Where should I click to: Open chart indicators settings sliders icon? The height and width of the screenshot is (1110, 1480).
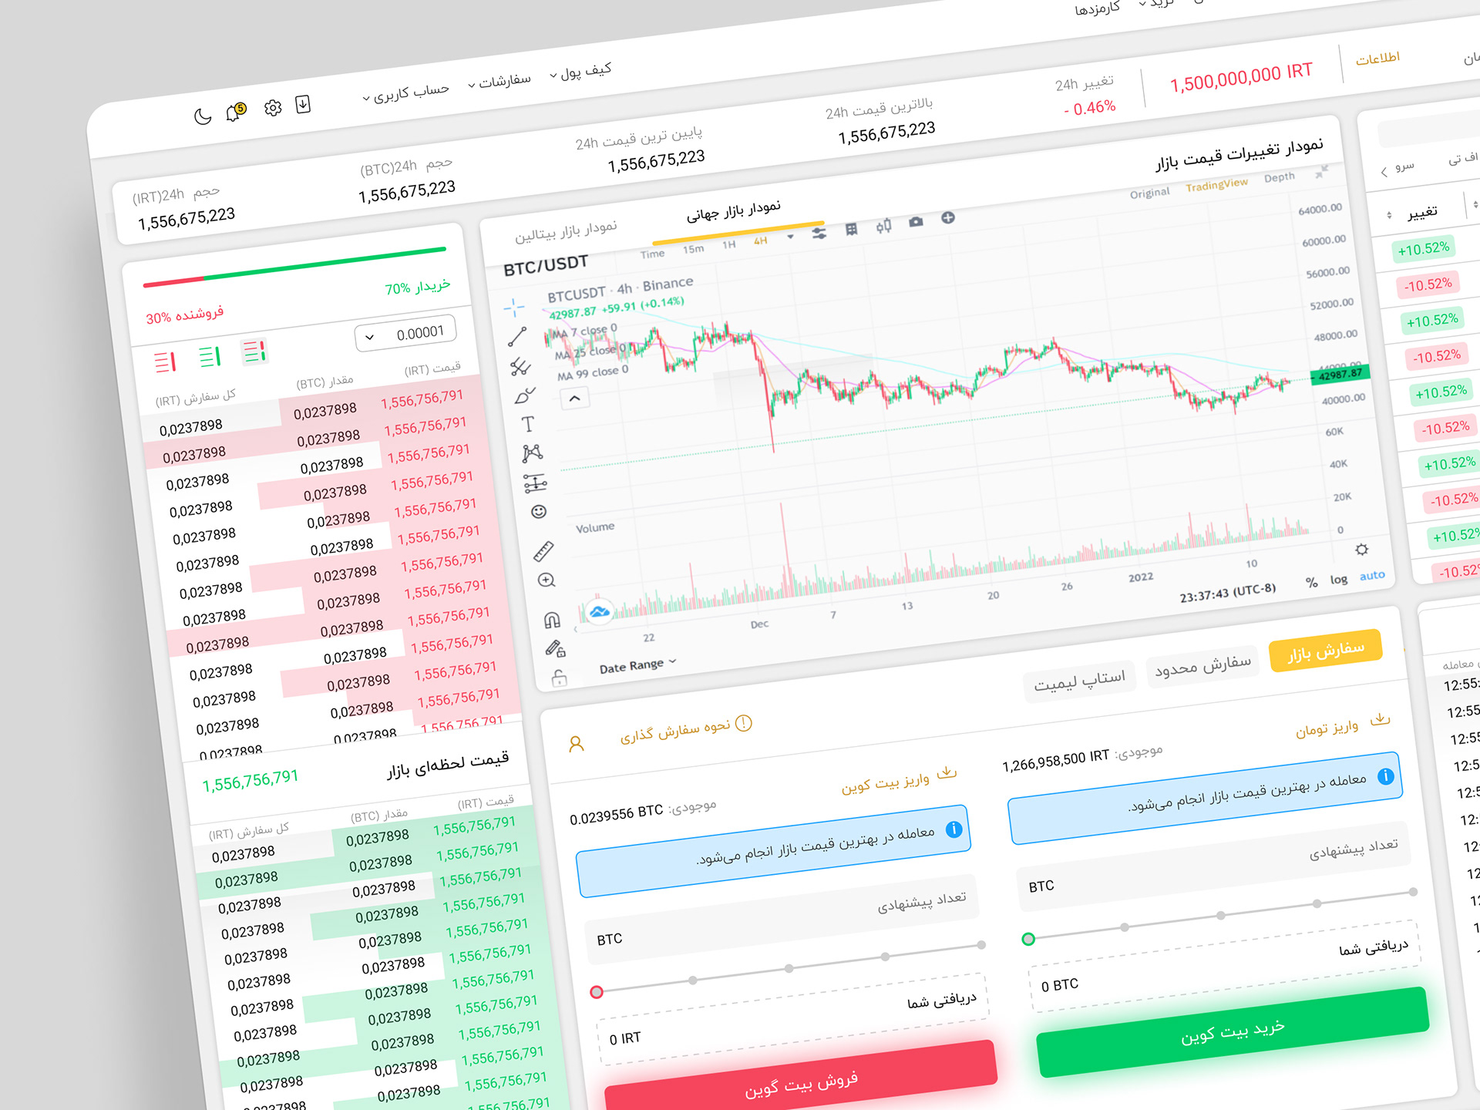tap(819, 233)
